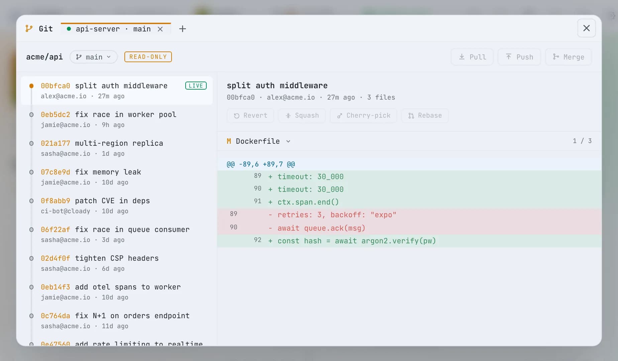This screenshot has height=361, width=618.
Task: Click the orange graph node for 00bfca0
Action: (31, 86)
